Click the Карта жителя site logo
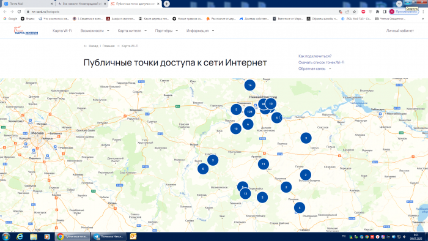 (26, 31)
